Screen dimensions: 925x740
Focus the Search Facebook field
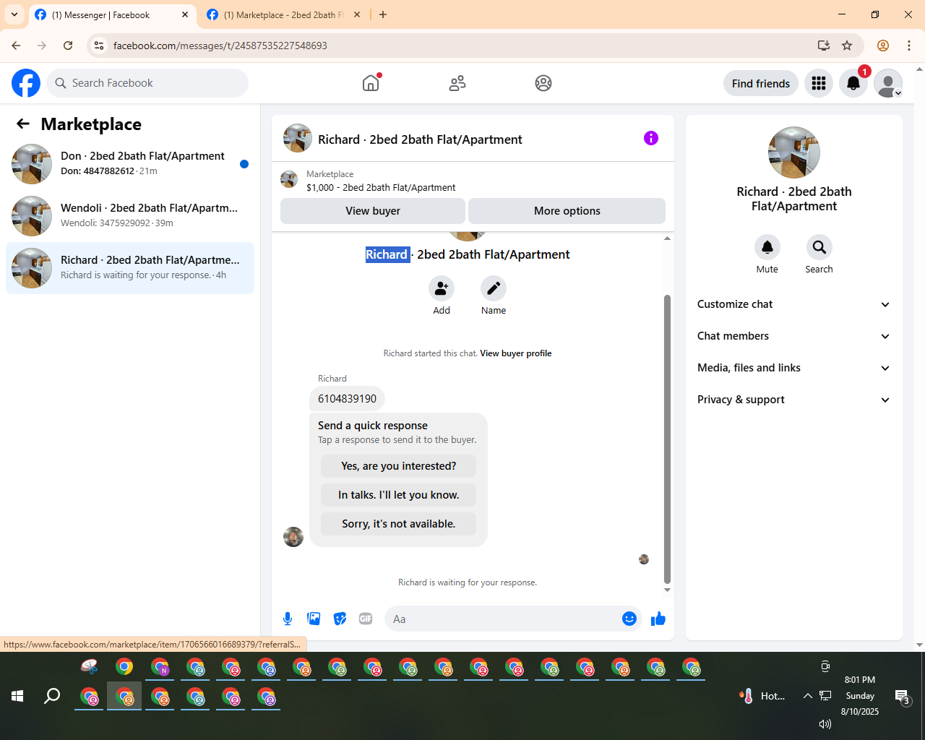(147, 83)
